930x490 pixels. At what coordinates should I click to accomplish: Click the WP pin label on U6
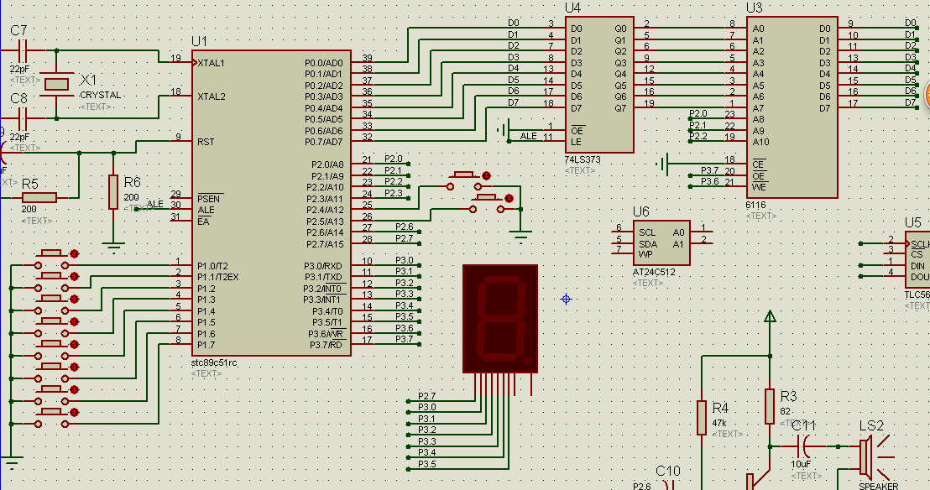pyautogui.click(x=645, y=254)
